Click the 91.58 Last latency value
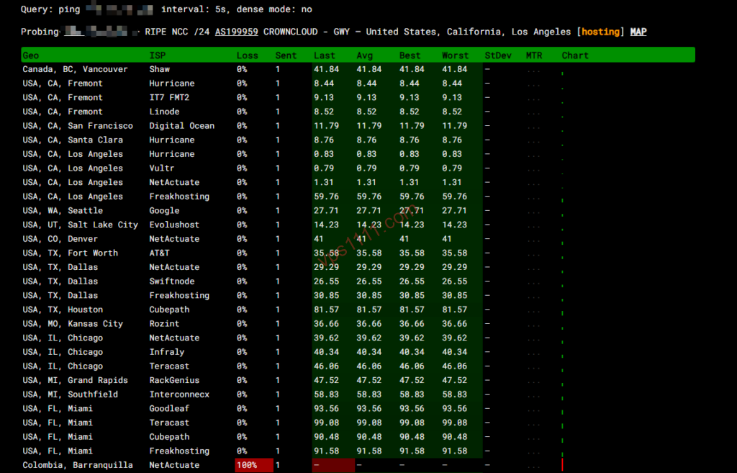Image resolution: width=737 pixels, height=473 pixels. [326, 451]
